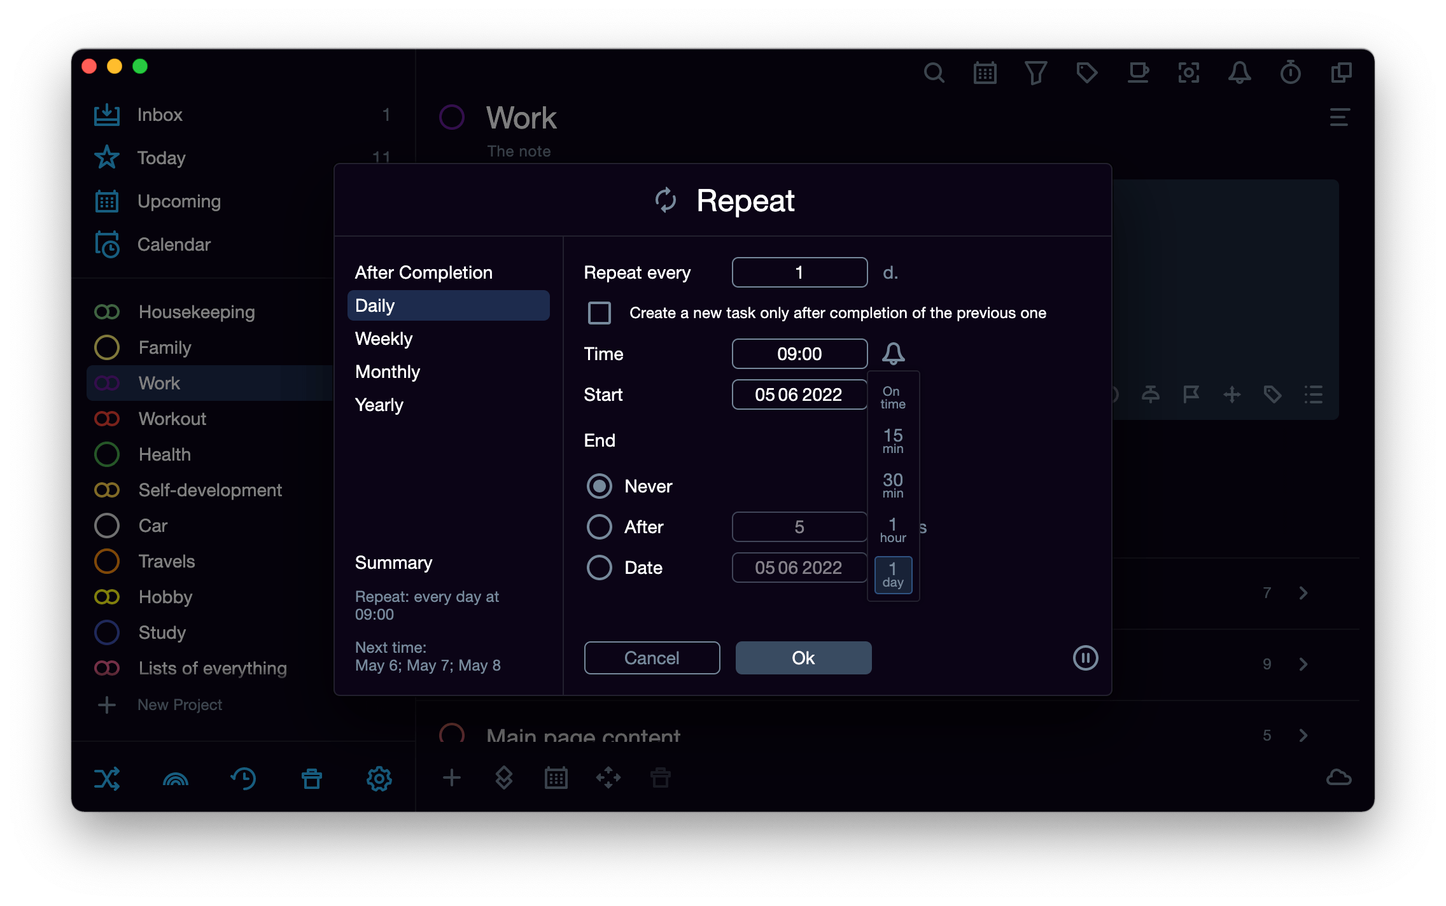Open settings gear in bottom sidebar
The image size is (1446, 906).
pyautogui.click(x=379, y=778)
